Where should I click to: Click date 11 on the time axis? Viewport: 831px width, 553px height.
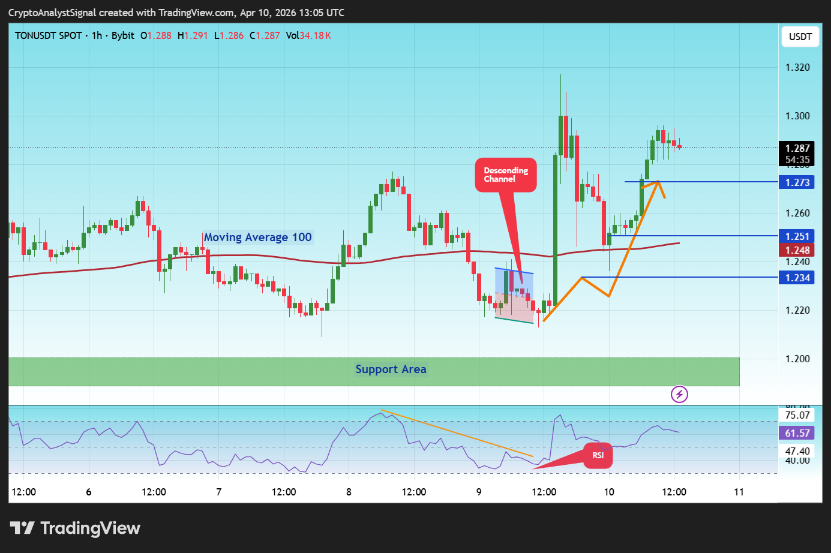739,492
